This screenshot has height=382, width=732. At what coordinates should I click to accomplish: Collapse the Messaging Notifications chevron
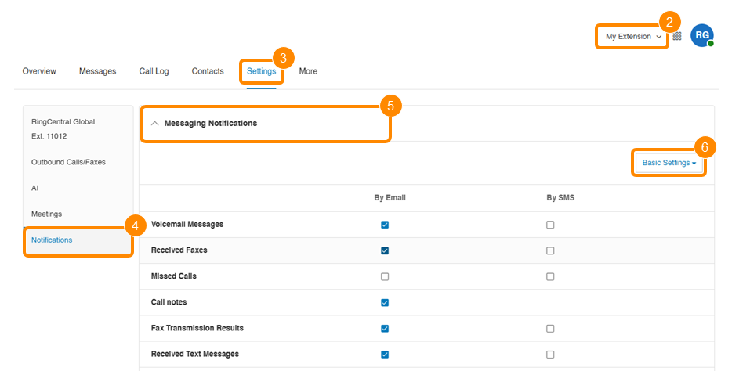click(x=155, y=124)
